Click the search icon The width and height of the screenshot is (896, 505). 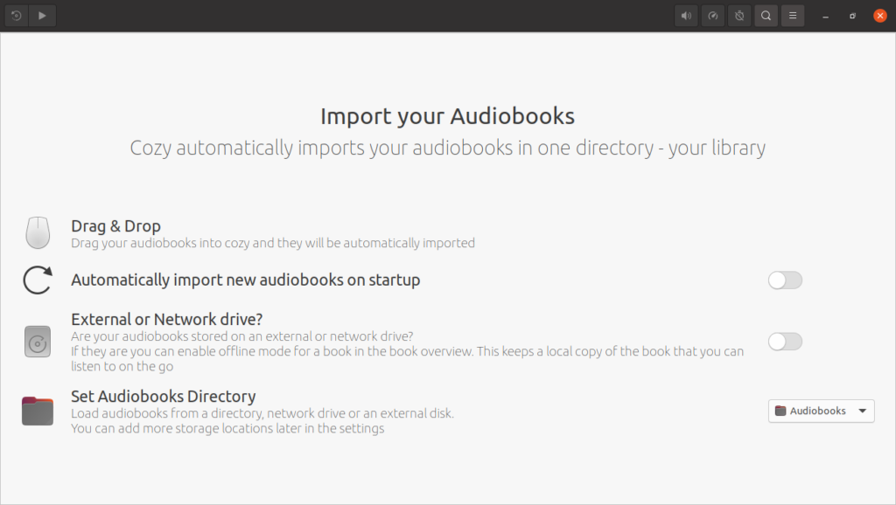766,16
